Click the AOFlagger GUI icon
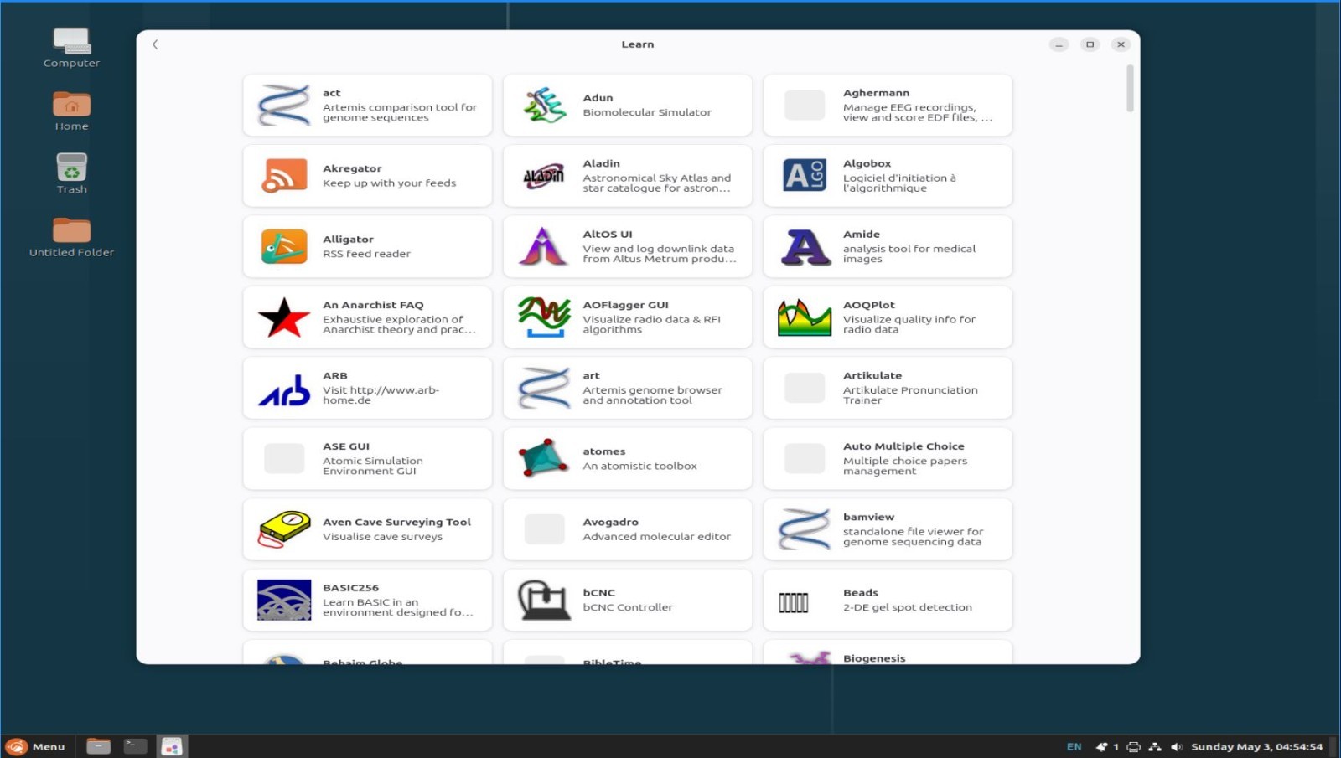 coord(545,317)
